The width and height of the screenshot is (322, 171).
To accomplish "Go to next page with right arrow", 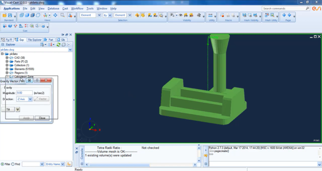I will 289,15.
